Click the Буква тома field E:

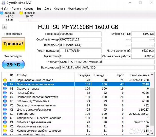(x=80, y=56)
